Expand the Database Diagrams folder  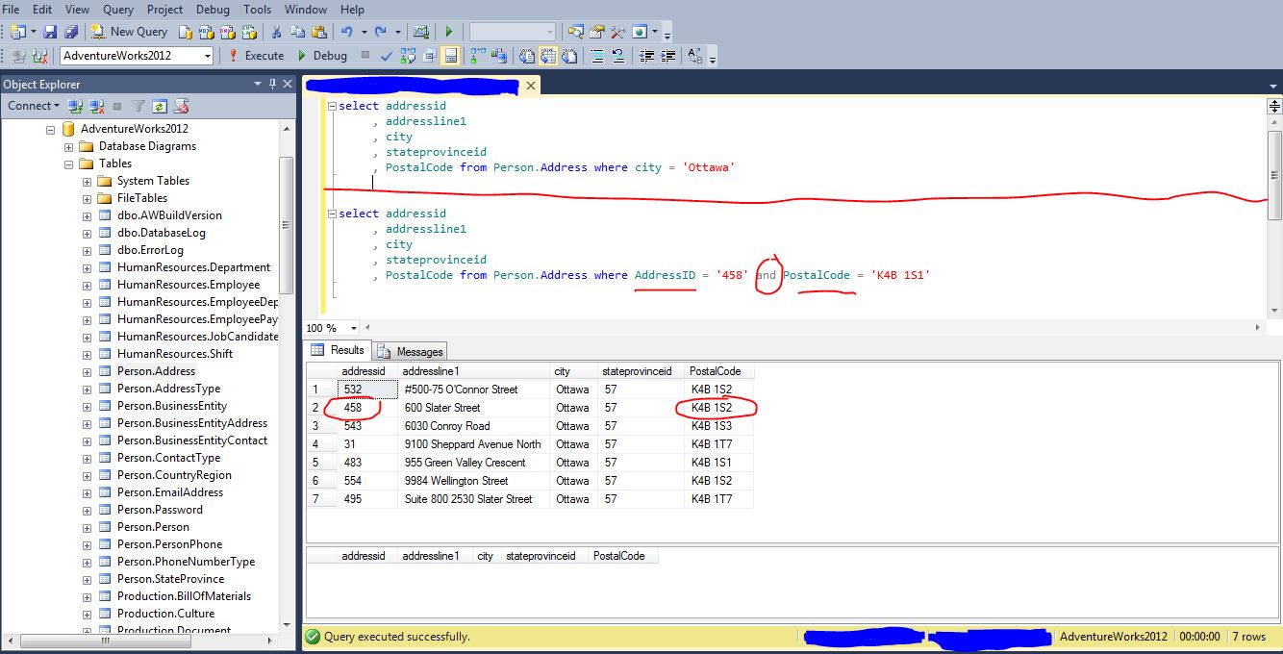coord(69,146)
